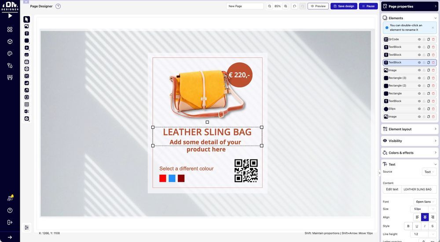Select the Video element tool
The width and height of the screenshot is (440, 242).
[27, 47]
